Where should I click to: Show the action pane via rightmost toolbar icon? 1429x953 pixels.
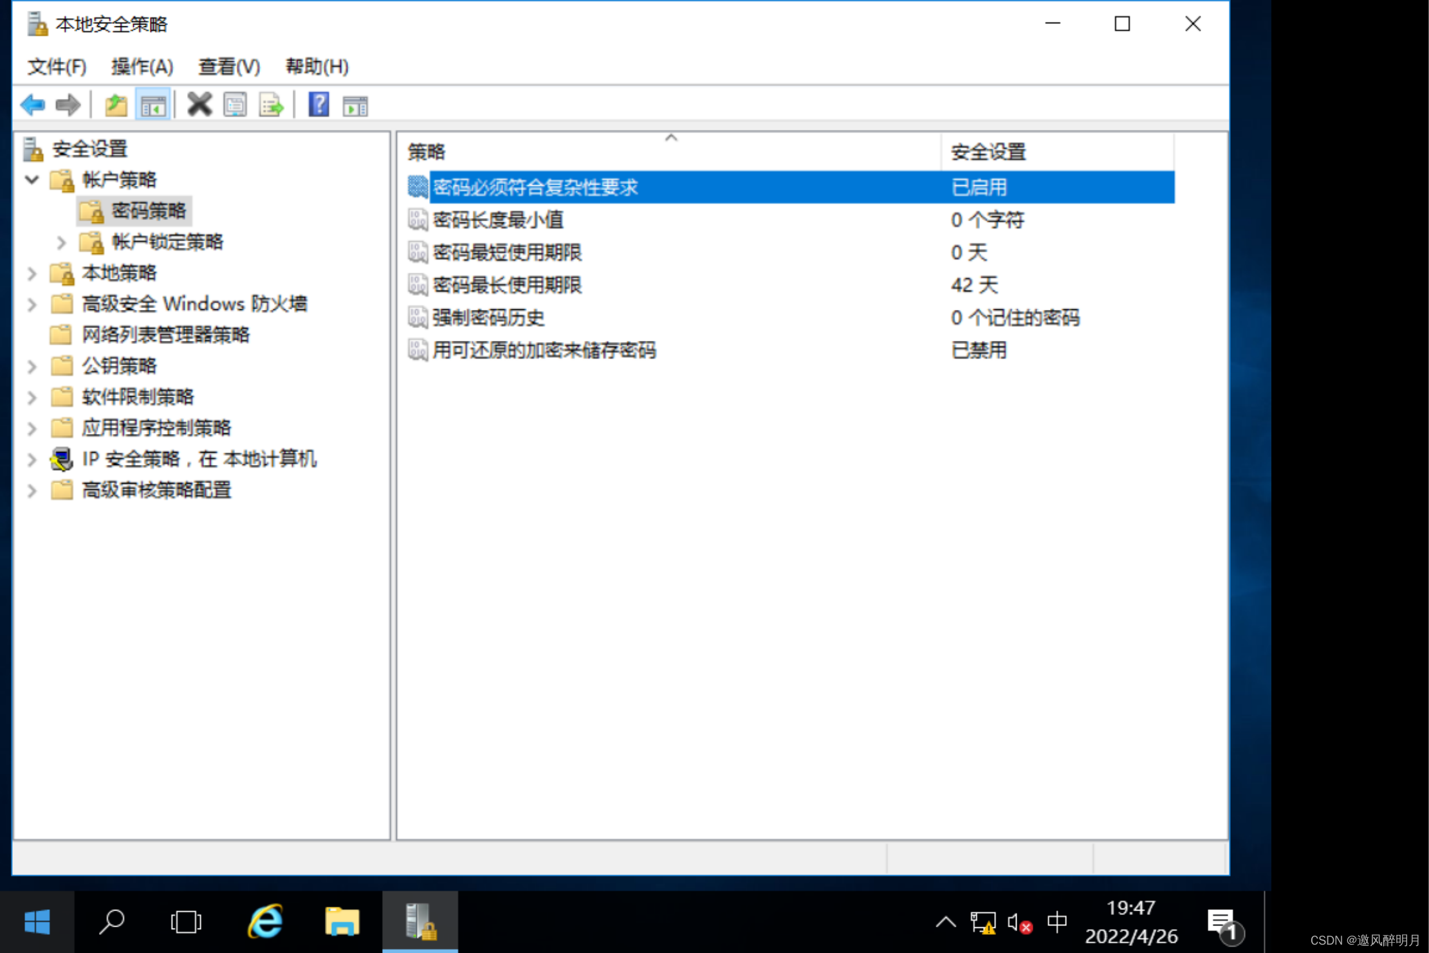[x=355, y=104]
